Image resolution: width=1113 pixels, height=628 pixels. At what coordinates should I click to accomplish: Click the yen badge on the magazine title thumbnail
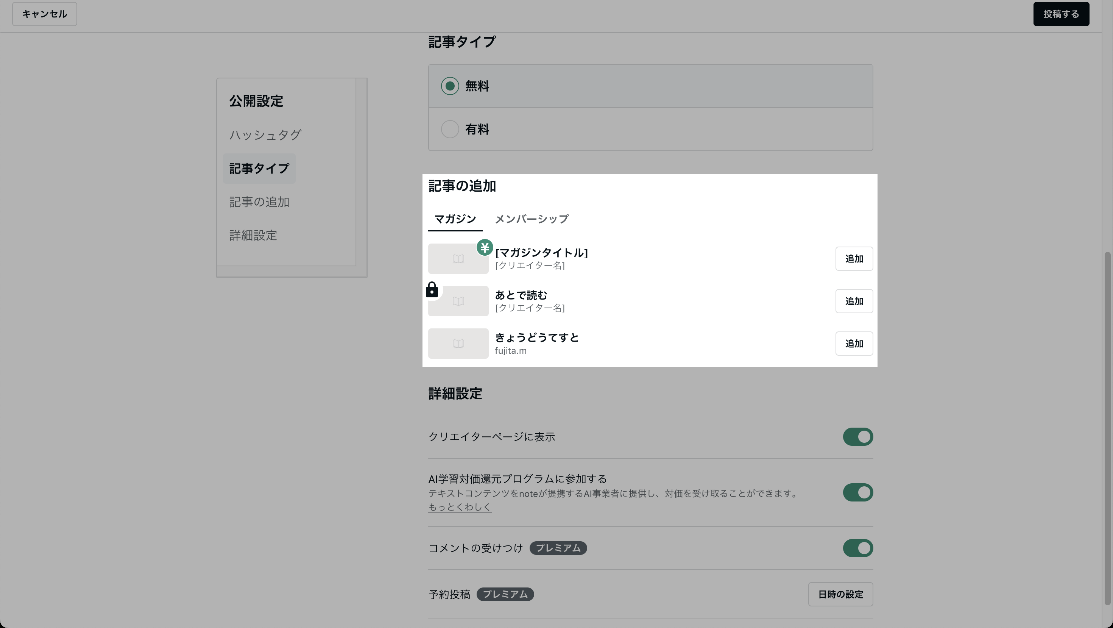(x=484, y=248)
